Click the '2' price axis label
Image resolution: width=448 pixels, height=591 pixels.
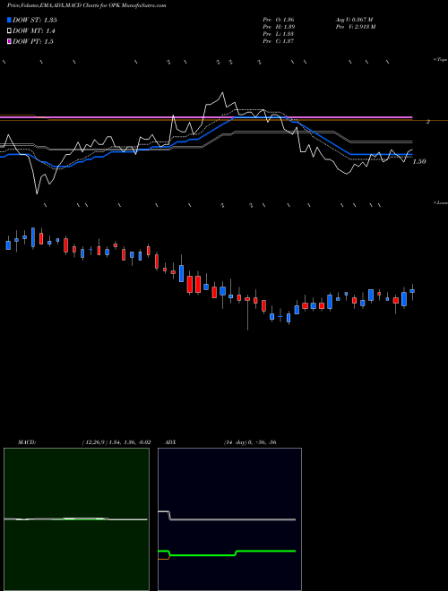(428, 122)
